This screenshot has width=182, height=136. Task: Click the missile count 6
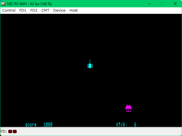pyautogui.click(x=135, y=124)
